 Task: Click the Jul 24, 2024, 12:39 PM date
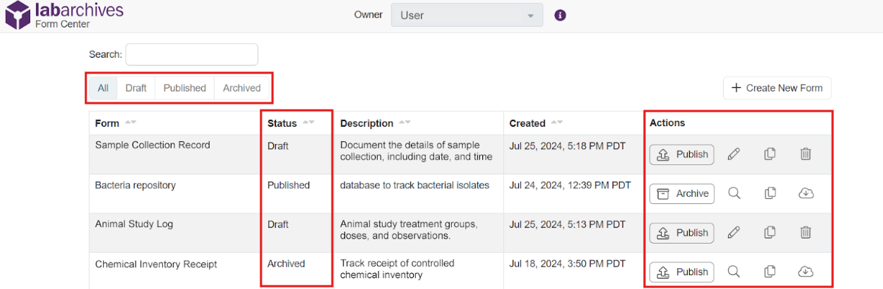point(570,185)
